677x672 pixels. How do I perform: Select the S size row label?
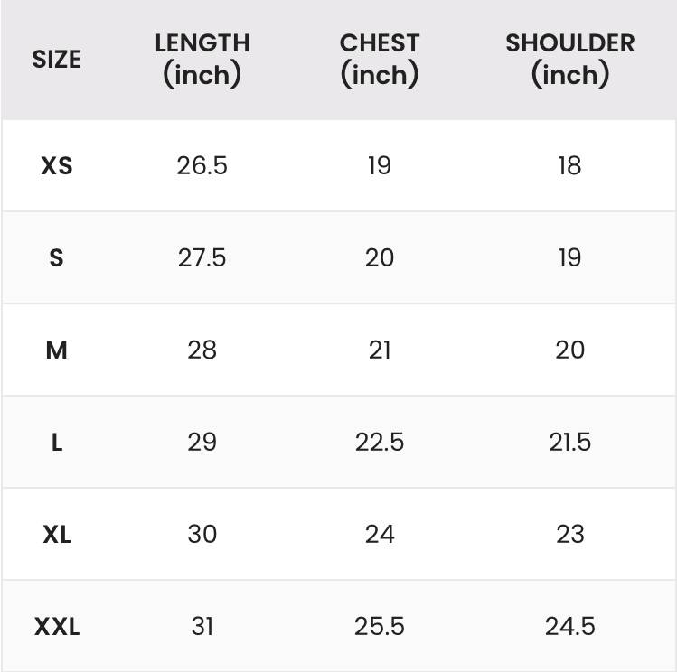click(57, 258)
